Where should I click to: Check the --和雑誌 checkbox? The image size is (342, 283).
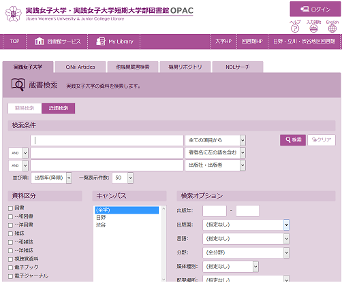point(10,242)
